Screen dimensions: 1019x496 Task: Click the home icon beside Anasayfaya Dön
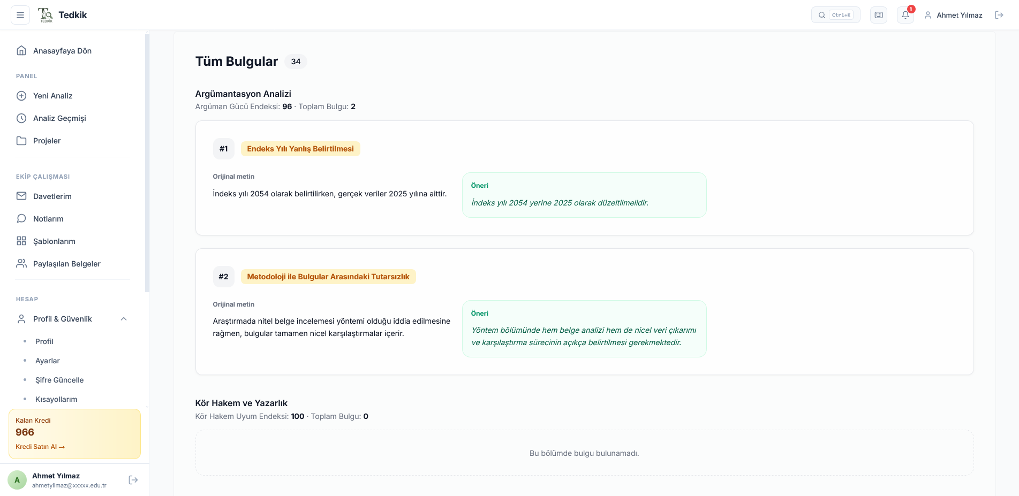coord(21,51)
